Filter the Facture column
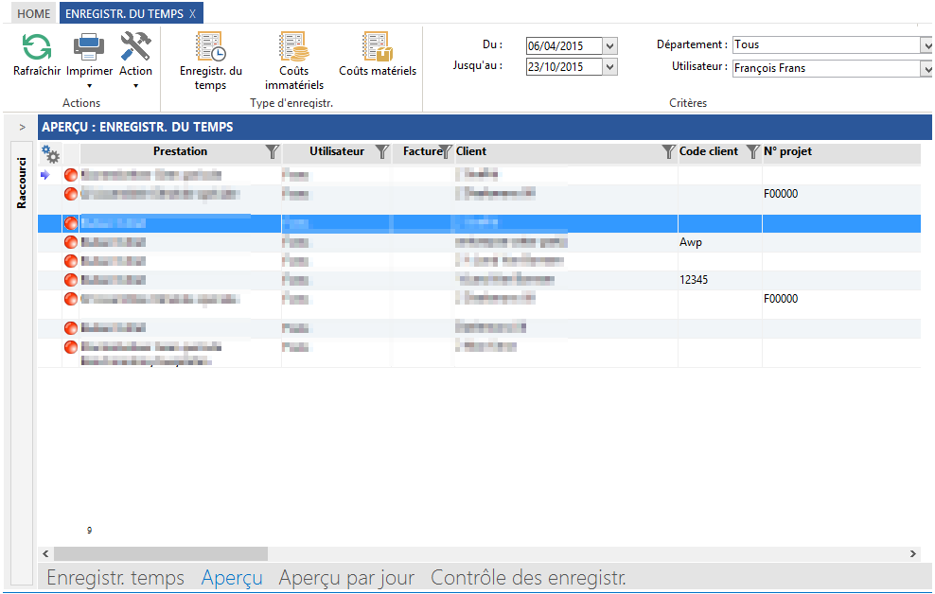Image resolution: width=935 pixels, height=594 pixels. tap(446, 152)
